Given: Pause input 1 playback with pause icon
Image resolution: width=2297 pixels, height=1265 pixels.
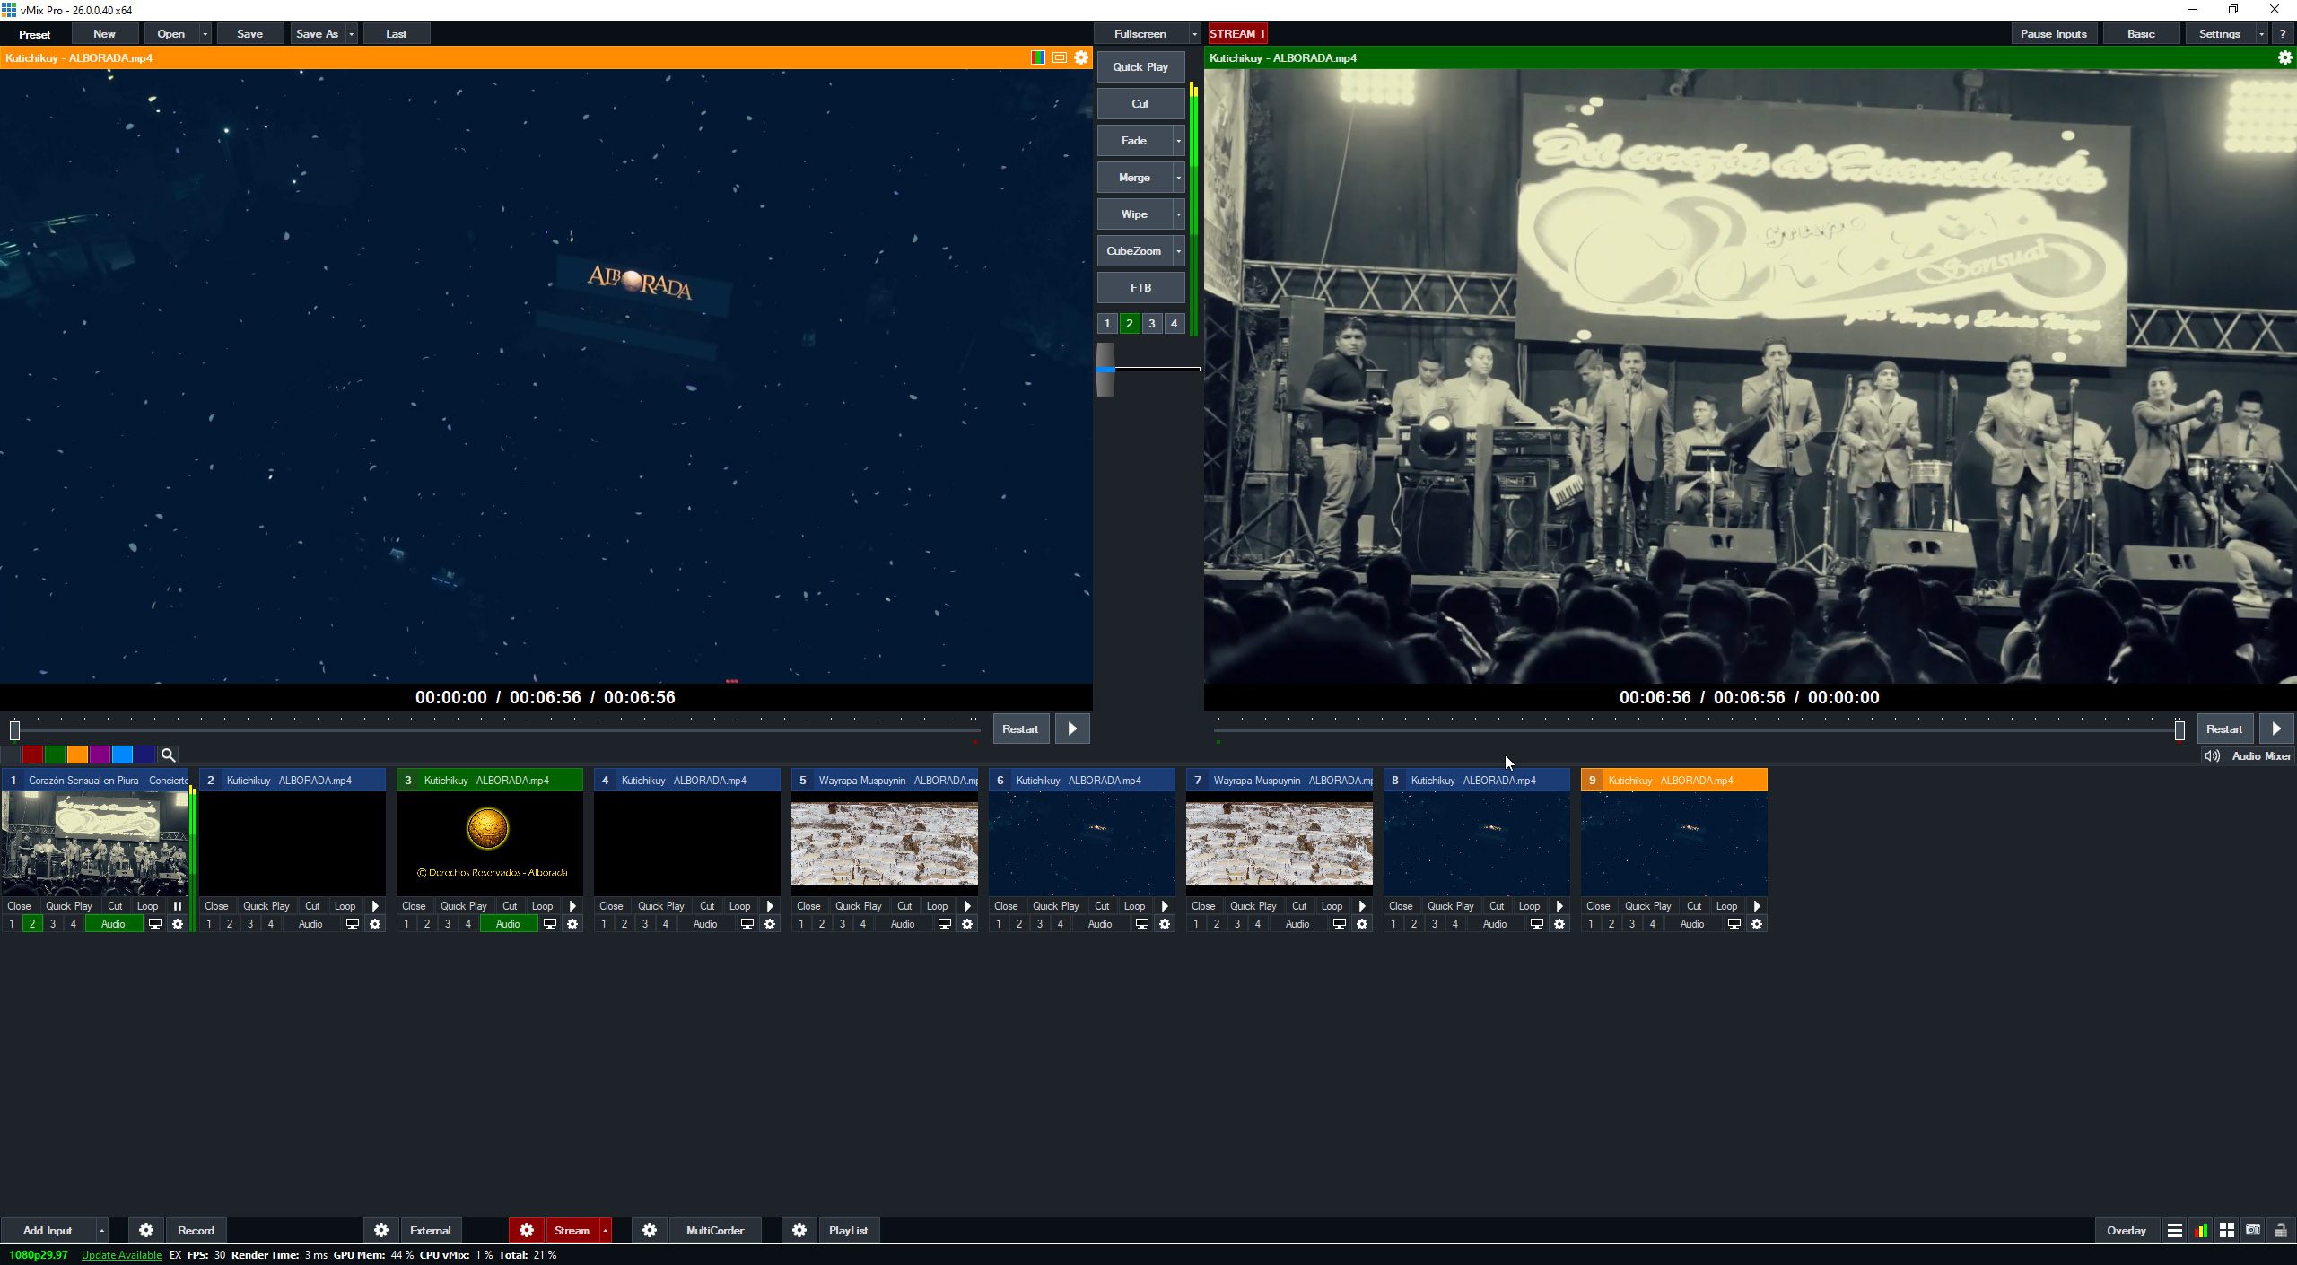Looking at the screenshot, I should tap(177, 906).
